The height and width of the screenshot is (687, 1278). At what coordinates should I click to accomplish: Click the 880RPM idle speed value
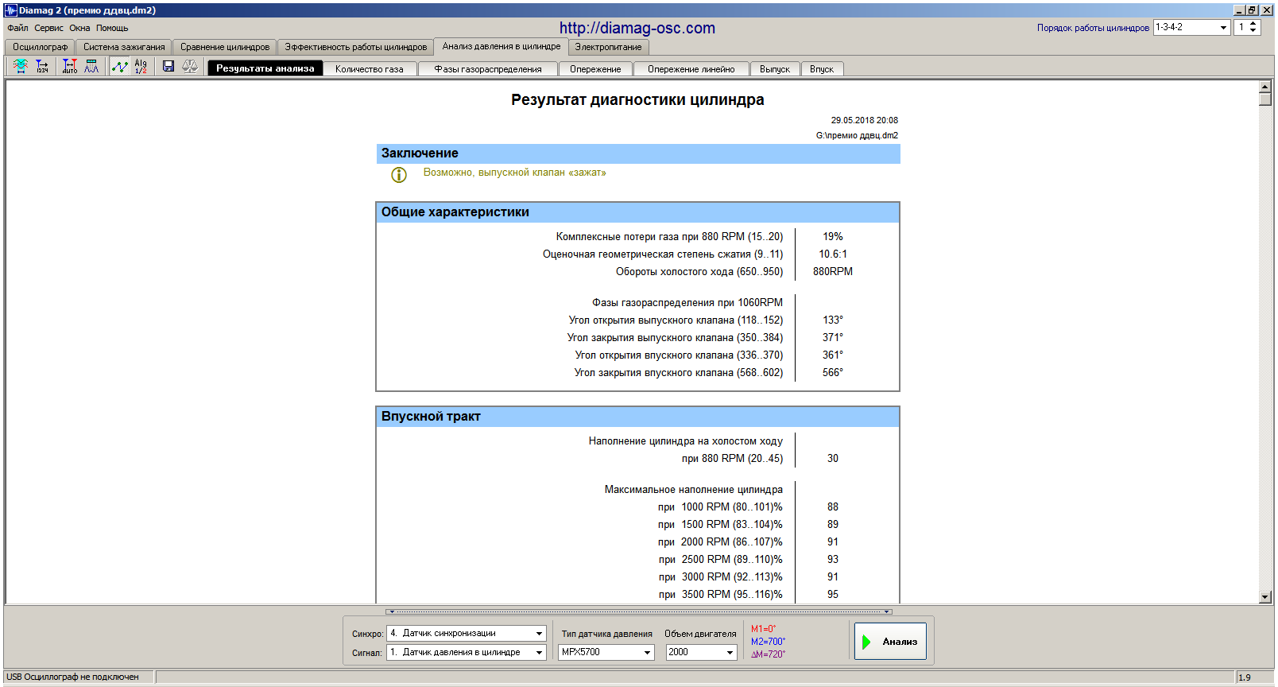click(x=832, y=271)
